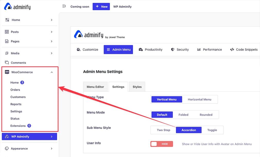Click the 'Menu Mode' label

click(x=96, y=112)
